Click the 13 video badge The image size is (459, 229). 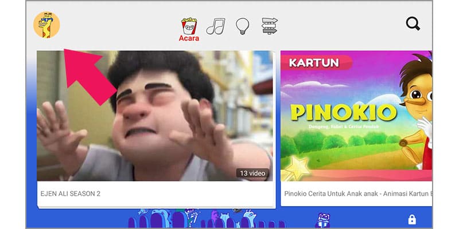point(252,173)
